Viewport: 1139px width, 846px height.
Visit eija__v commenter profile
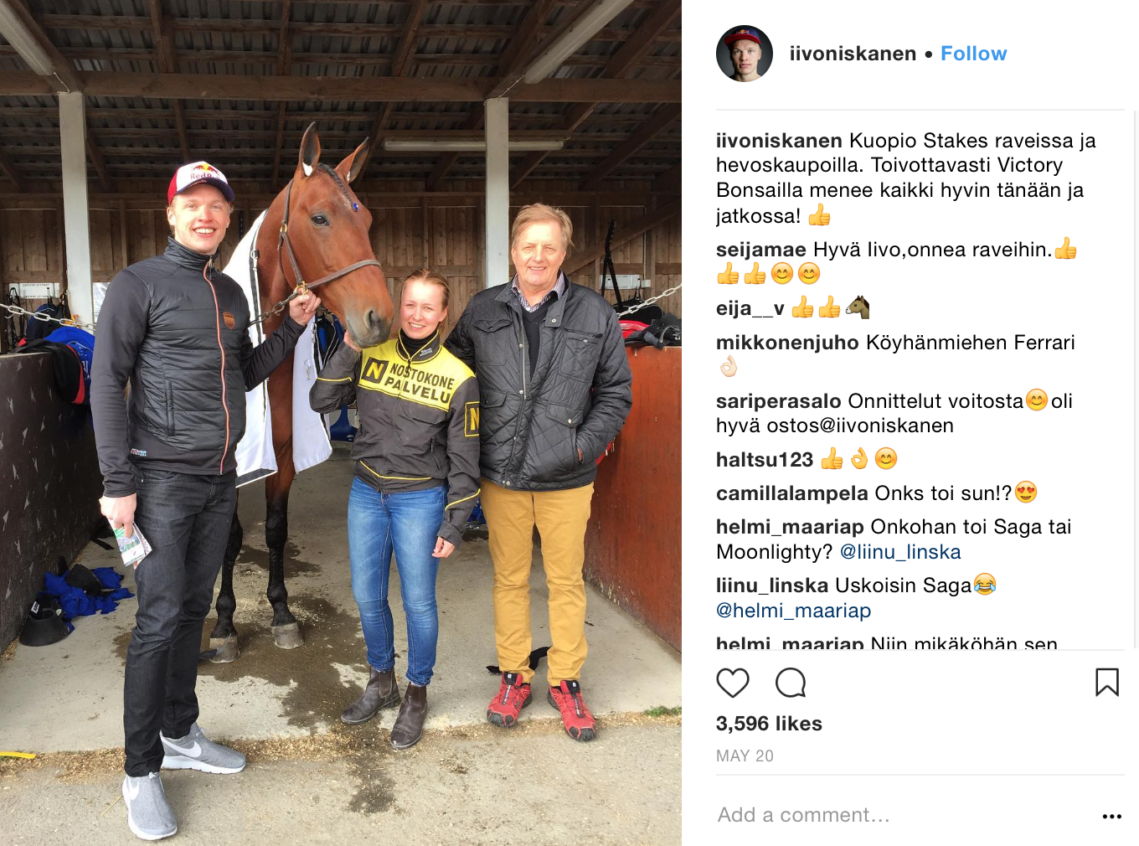coord(750,309)
